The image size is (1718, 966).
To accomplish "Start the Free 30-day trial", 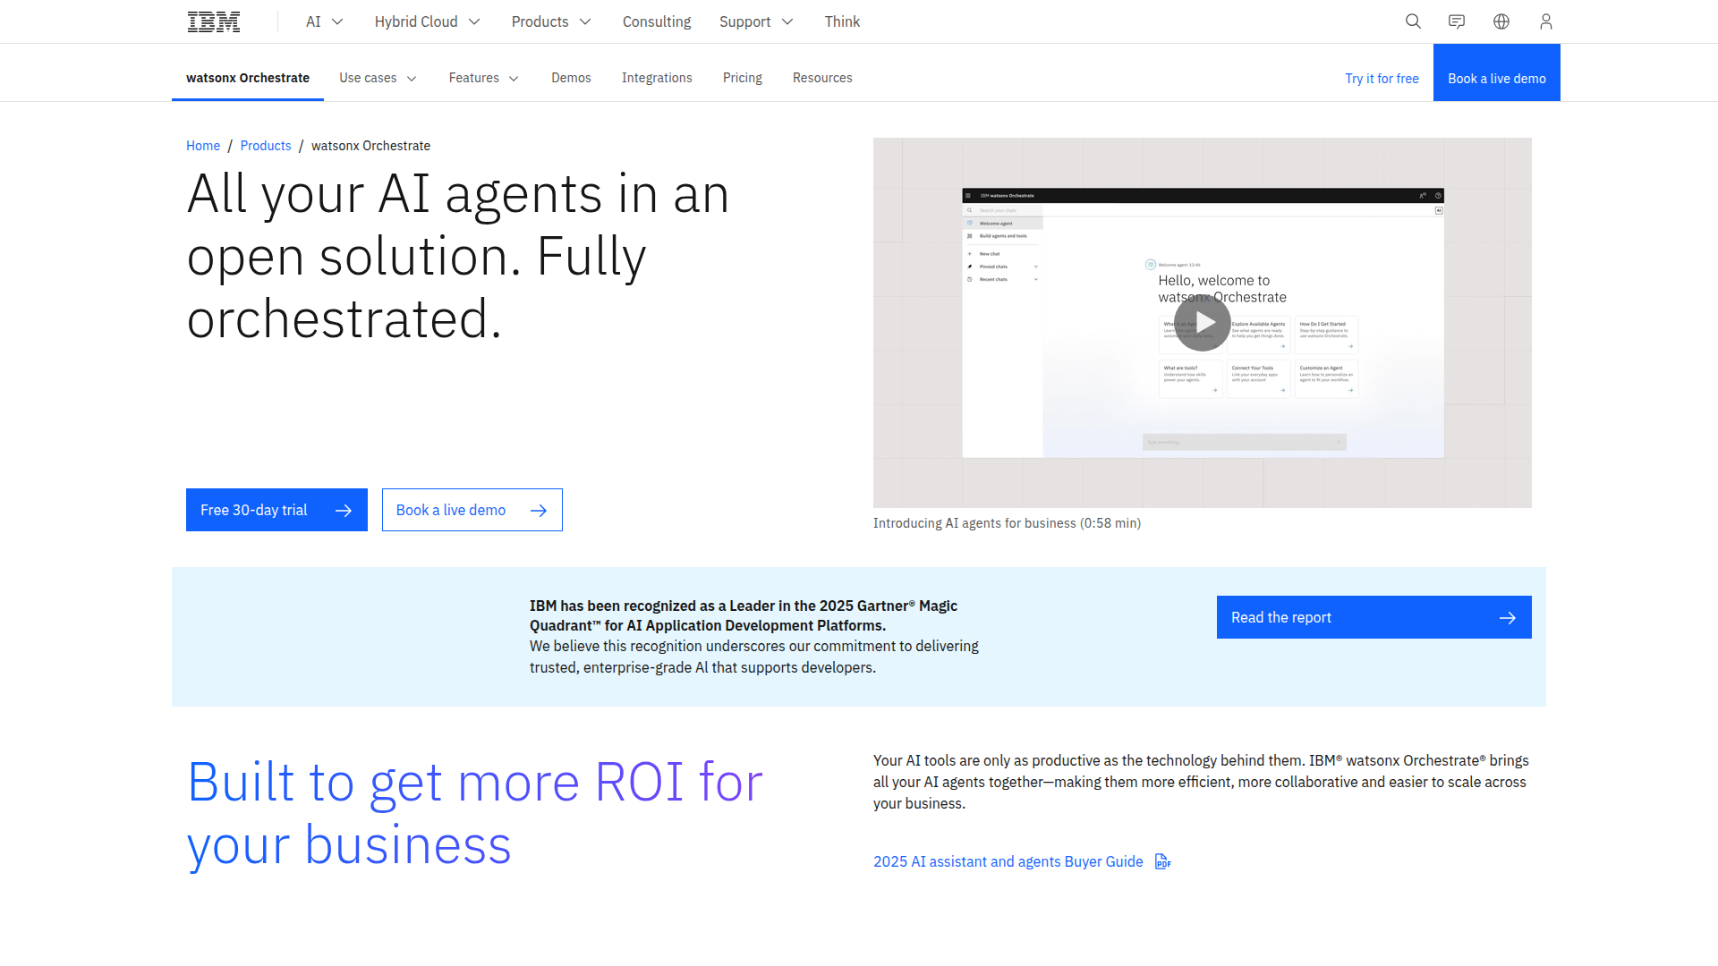I will pos(254,510).
